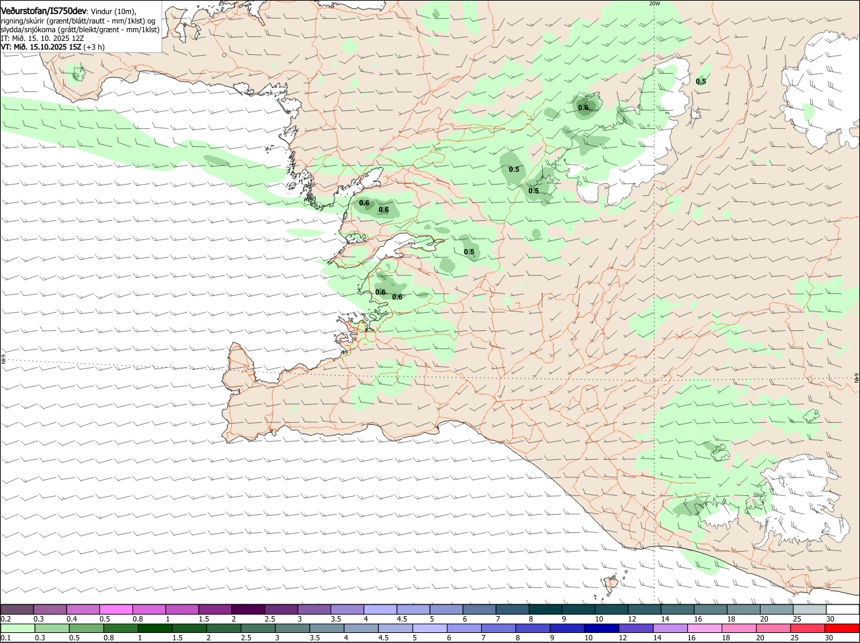
Task: Pick the dark green 2 swatch in the rain scale
Action: [224, 629]
